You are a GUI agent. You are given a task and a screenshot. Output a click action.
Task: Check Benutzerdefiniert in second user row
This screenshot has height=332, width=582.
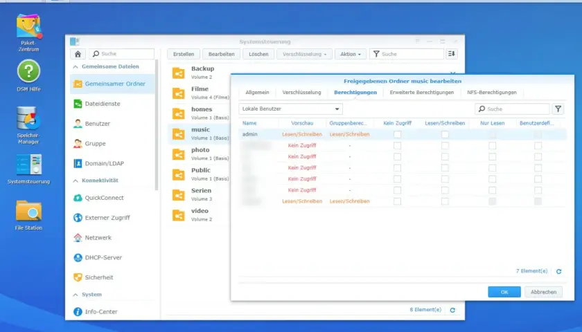538,146
